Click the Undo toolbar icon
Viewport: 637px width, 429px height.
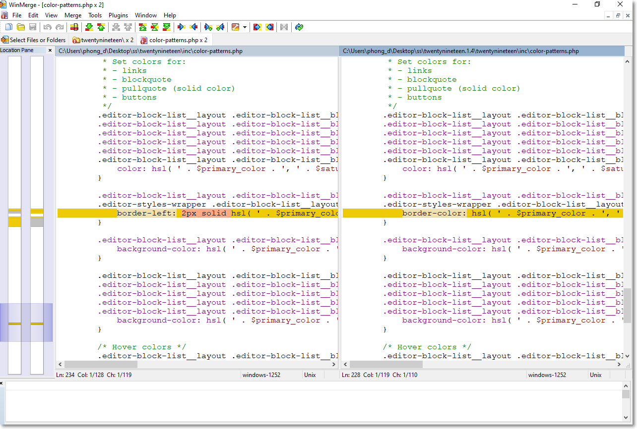pyautogui.click(x=48, y=27)
